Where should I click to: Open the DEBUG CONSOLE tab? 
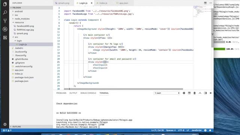point(88,93)
